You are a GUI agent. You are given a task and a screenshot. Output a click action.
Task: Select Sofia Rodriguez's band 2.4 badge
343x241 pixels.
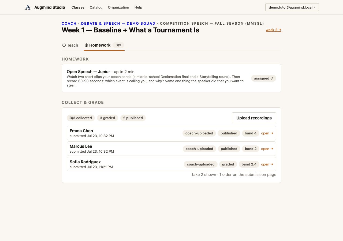(x=249, y=164)
